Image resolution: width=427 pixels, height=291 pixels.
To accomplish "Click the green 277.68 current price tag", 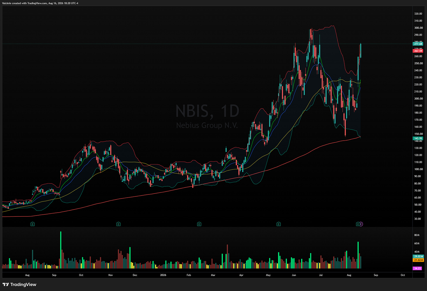I will (x=418, y=44).
